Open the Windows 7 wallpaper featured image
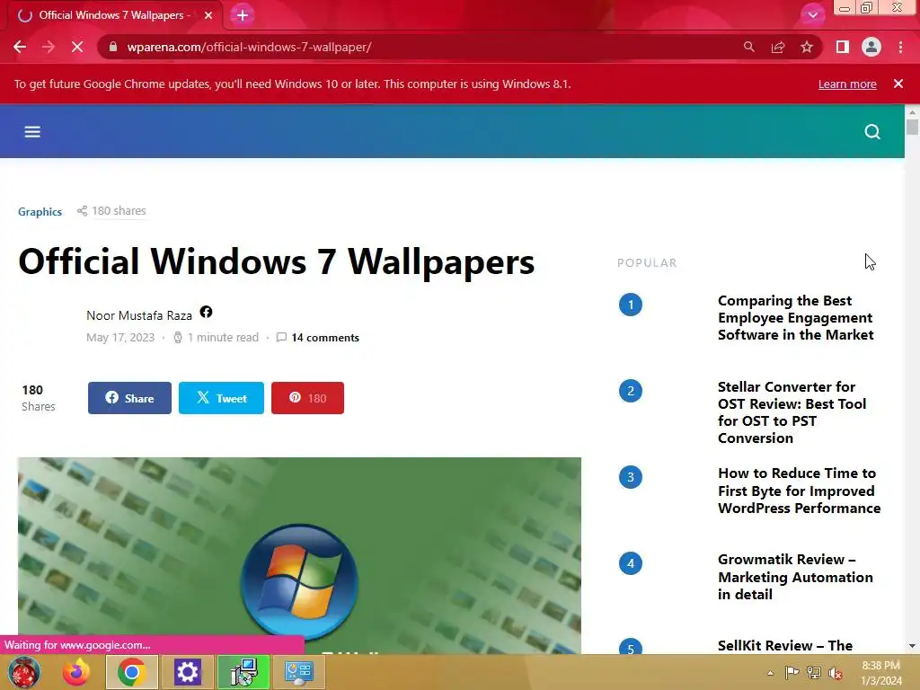Viewport: 920px width, 690px height. [x=299, y=555]
